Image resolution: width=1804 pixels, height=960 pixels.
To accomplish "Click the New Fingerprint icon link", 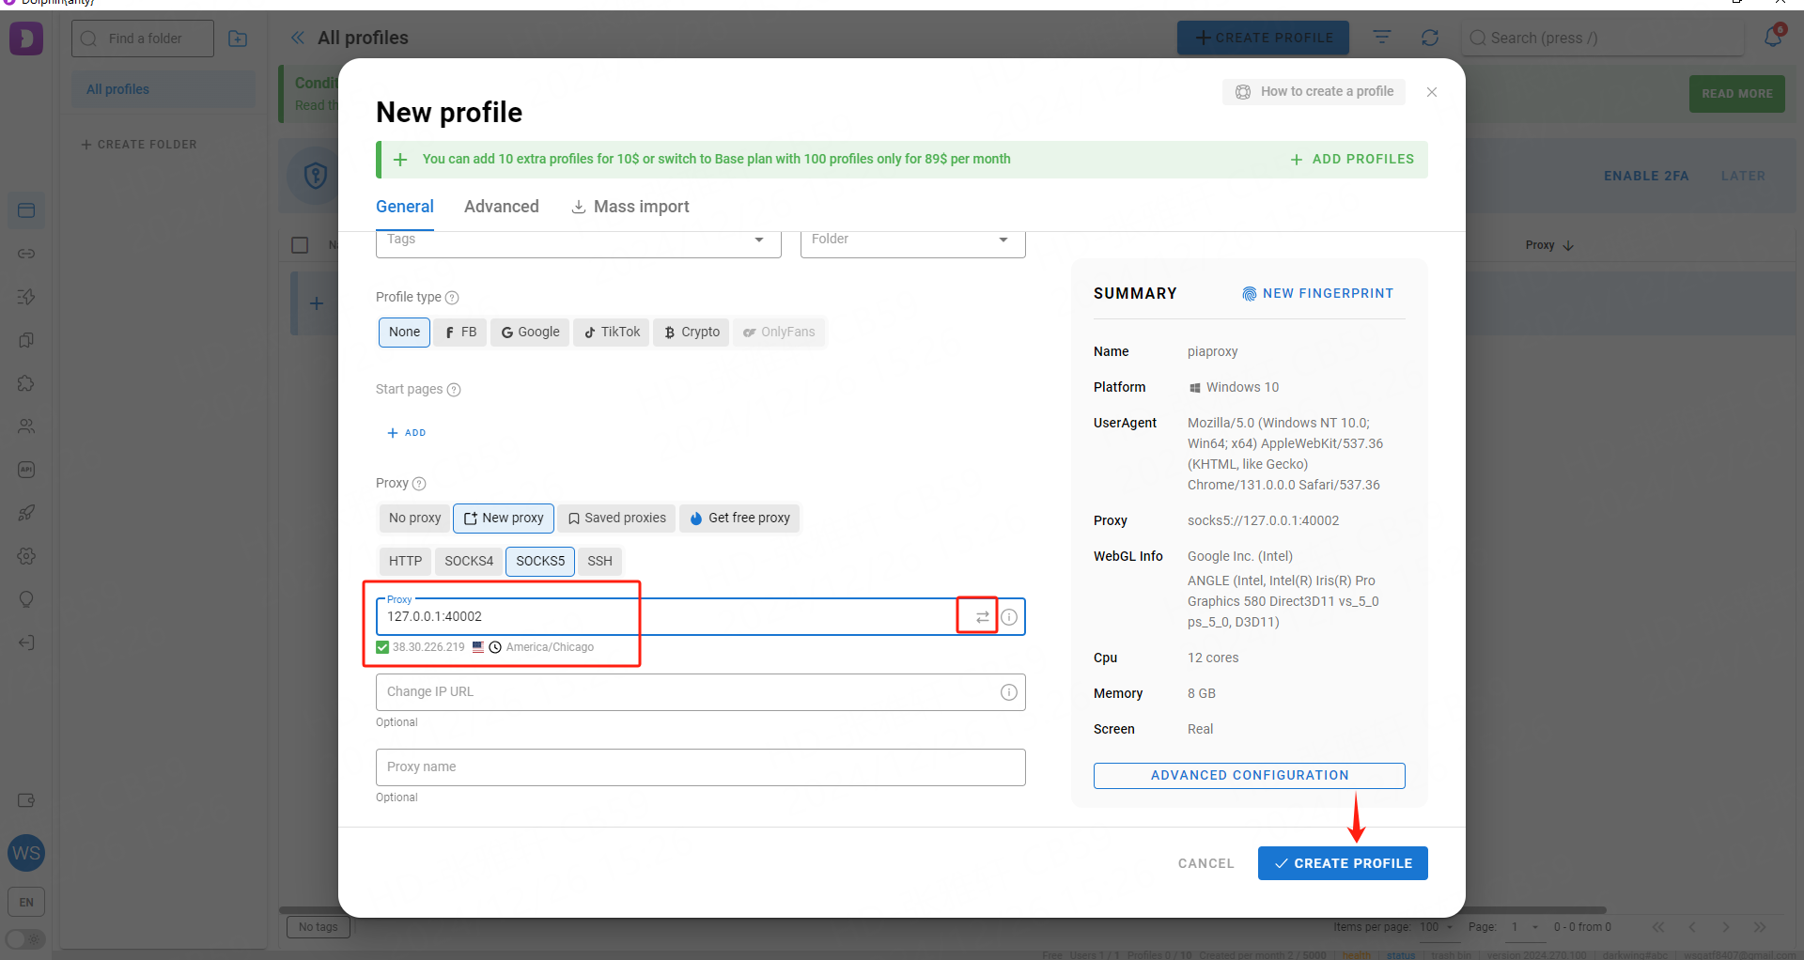I will pos(1317,294).
